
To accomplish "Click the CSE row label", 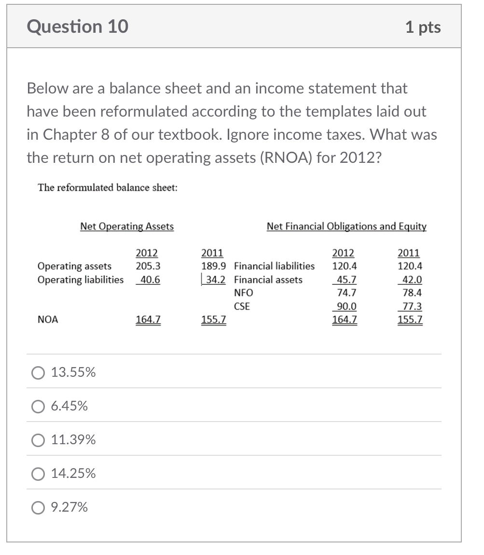I will point(241,305).
